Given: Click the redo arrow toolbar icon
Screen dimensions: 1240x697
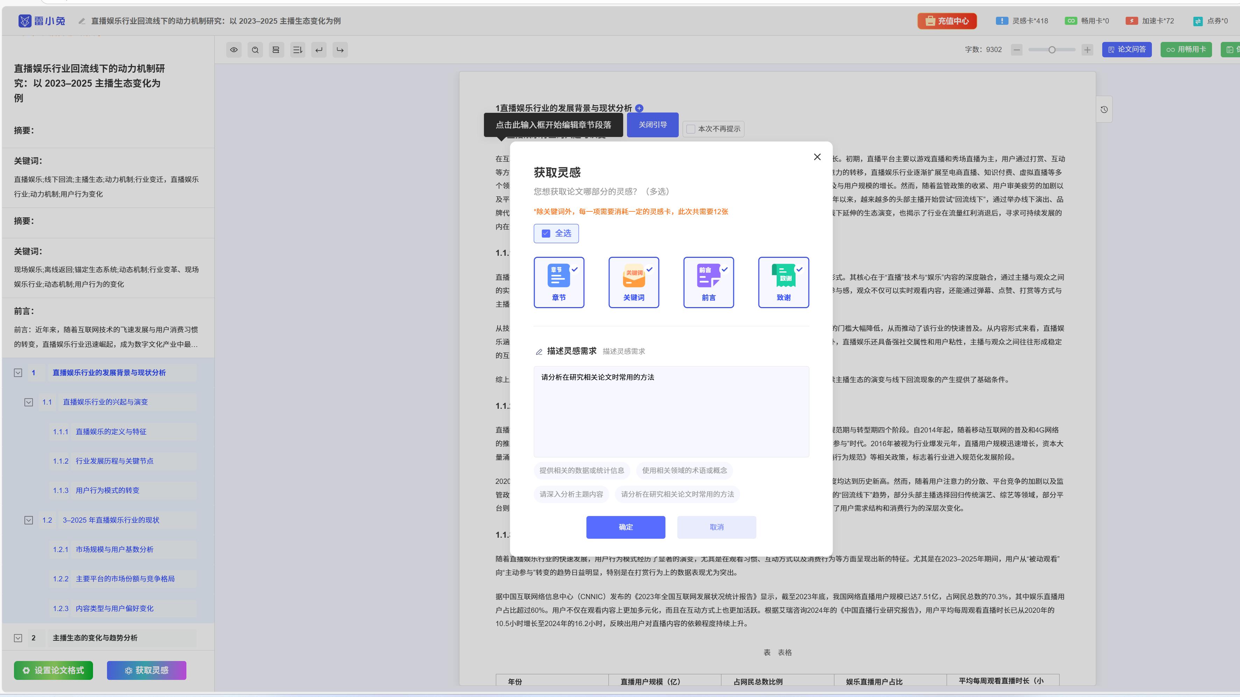Looking at the screenshot, I should pyautogui.click(x=340, y=50).
